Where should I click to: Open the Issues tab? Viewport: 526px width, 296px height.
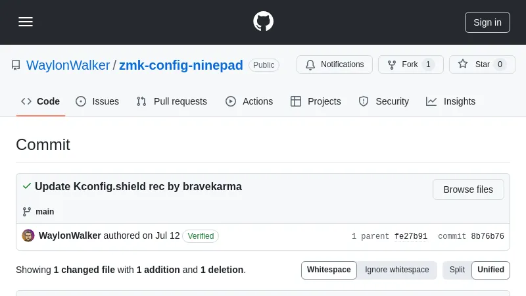tap(97, 101)
